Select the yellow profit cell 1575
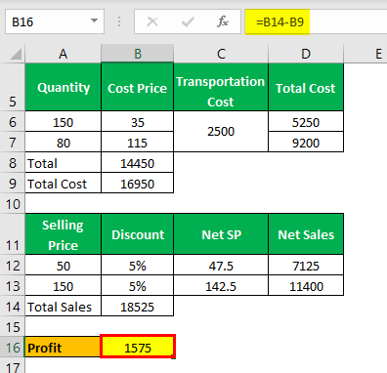The height and width of the screenshot is (373, 387). tap(138, 347)
